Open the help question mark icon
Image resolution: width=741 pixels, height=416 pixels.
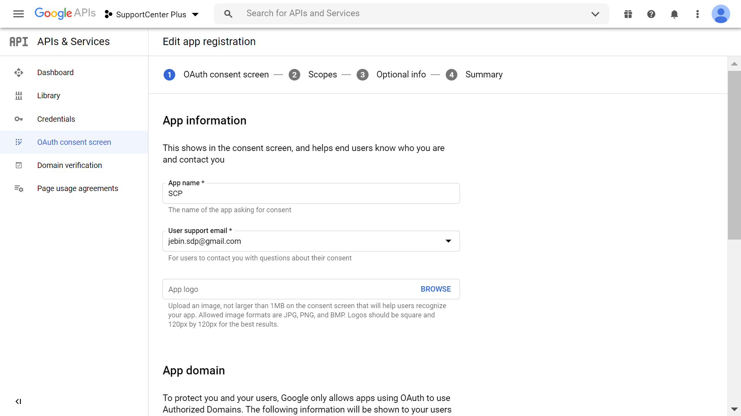coord(651,14)
